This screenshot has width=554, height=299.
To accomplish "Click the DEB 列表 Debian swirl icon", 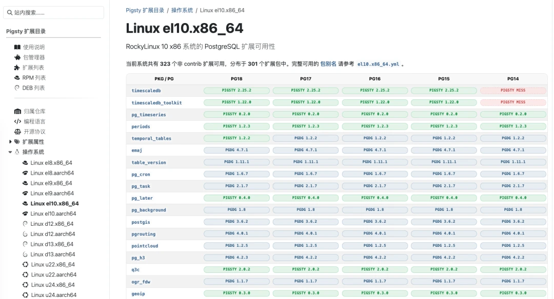I will pos(17,88).
